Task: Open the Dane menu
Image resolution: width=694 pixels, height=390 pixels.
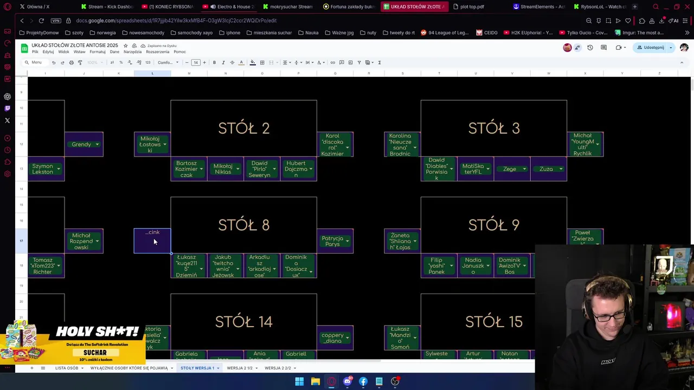Action: point(114,52)
